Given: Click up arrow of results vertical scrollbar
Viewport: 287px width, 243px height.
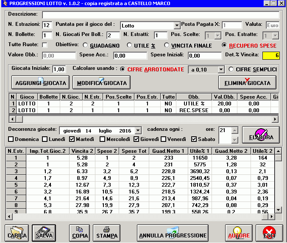Looking at the screenshot, I should 278,151.
